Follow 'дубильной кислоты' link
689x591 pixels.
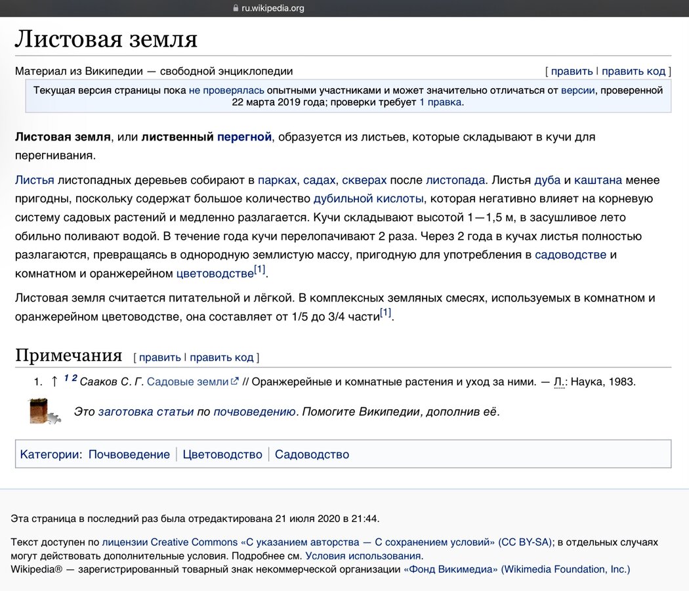click(x=368, y=199)
